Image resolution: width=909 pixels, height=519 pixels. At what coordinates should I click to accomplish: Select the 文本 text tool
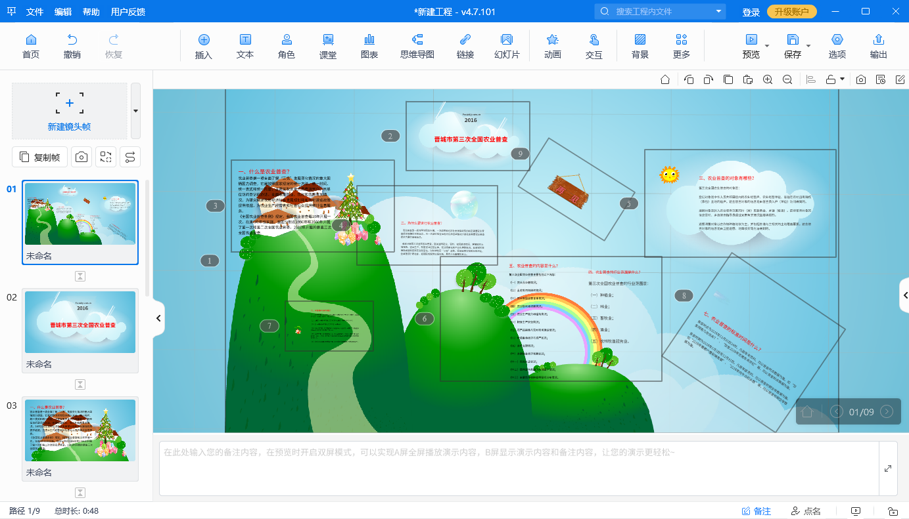(x=245, y=46)
